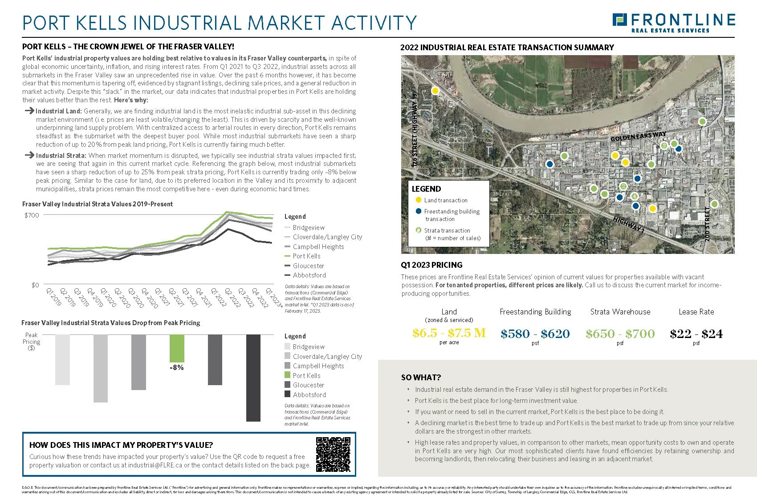Click the Abbotsford line swatch in line chart legend
757x499 pixels.
[x=288, y=275]
